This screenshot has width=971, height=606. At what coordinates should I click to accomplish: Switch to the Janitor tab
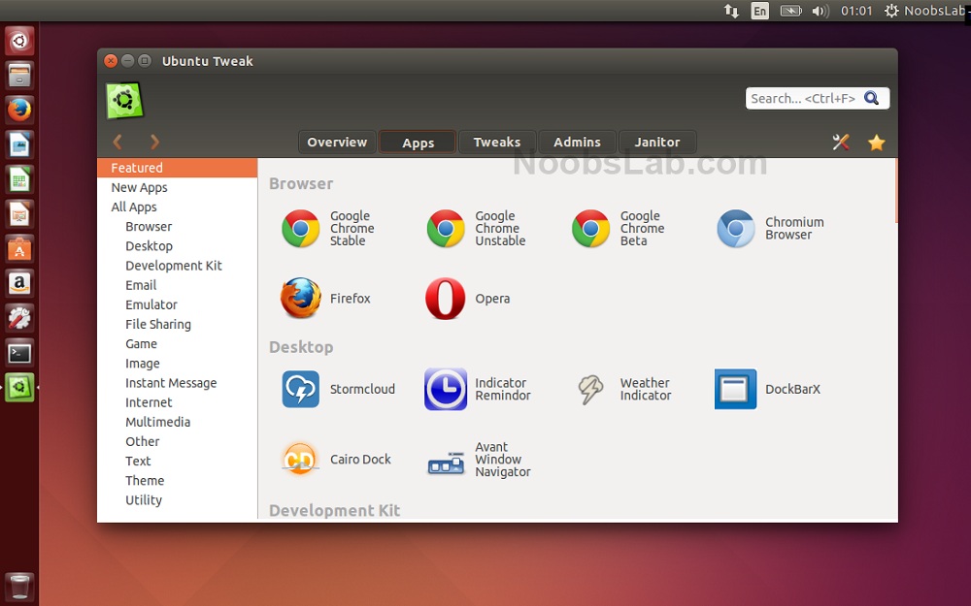[x=657, y=142]
